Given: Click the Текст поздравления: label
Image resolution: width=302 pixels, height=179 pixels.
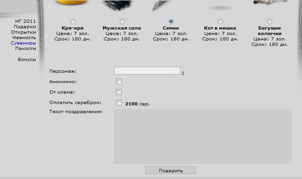Looking at the screenshot, I should coord(76,112).
